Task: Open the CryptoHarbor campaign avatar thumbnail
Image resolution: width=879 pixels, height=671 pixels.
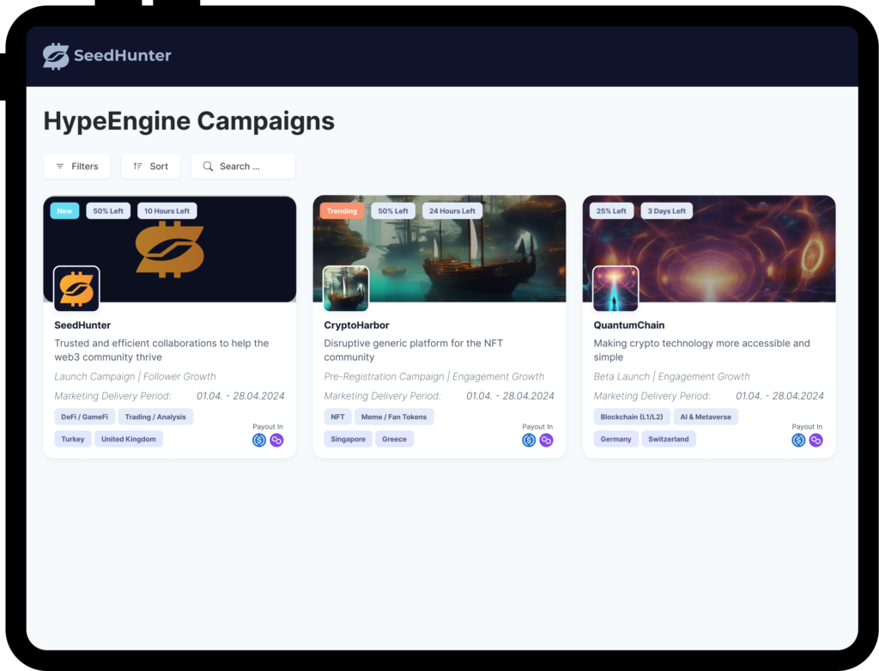Action: click(347, 289)
